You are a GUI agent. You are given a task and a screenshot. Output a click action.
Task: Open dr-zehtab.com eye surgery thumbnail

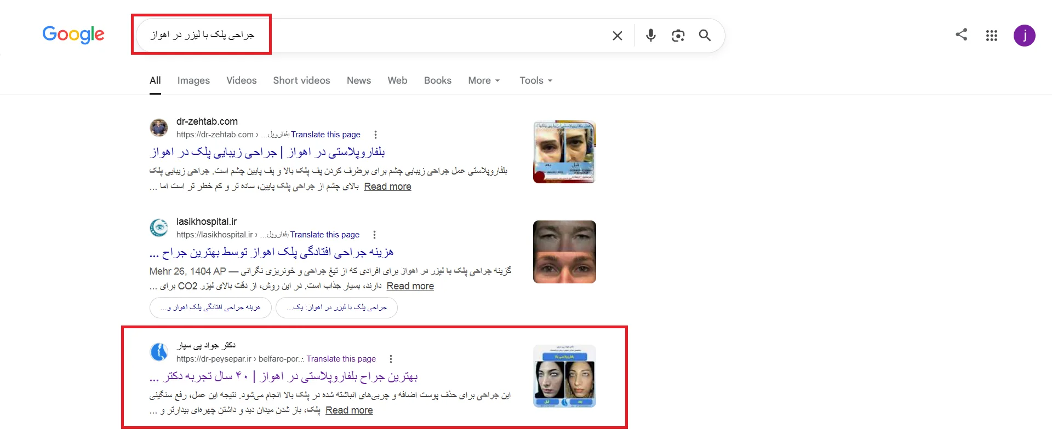coord(564,152)
